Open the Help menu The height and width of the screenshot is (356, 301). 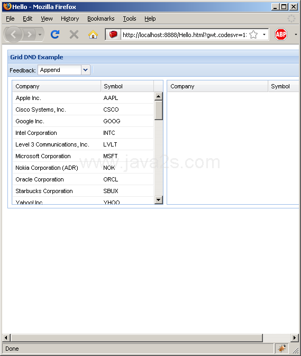click(150, 19)
